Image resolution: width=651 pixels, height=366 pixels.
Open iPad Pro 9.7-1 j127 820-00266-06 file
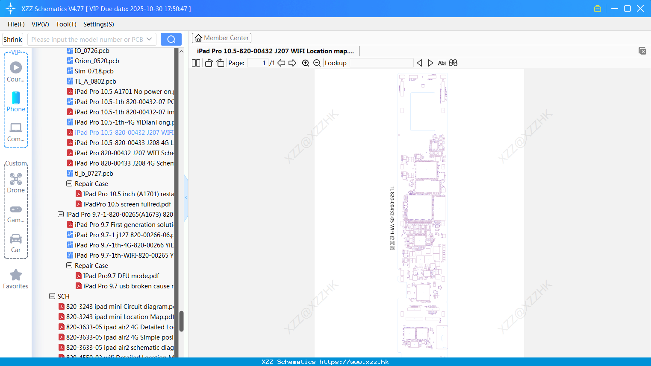(x=120, y=235)
